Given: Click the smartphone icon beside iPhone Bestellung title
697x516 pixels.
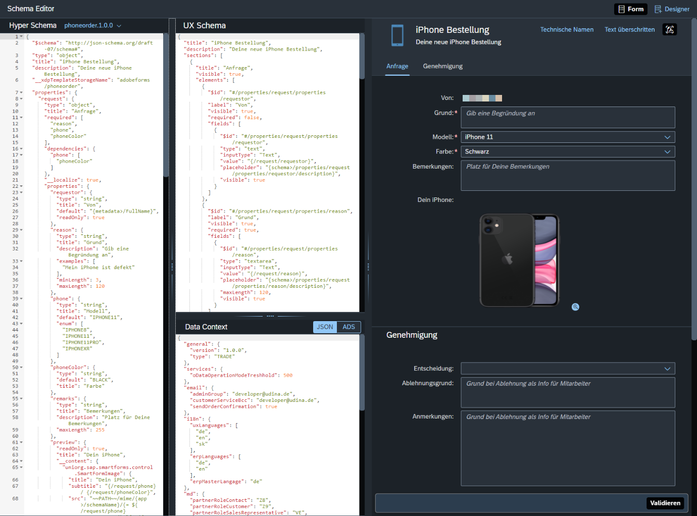Looking at the screenshot, I should pyautogui.click(x=397, y=35).
